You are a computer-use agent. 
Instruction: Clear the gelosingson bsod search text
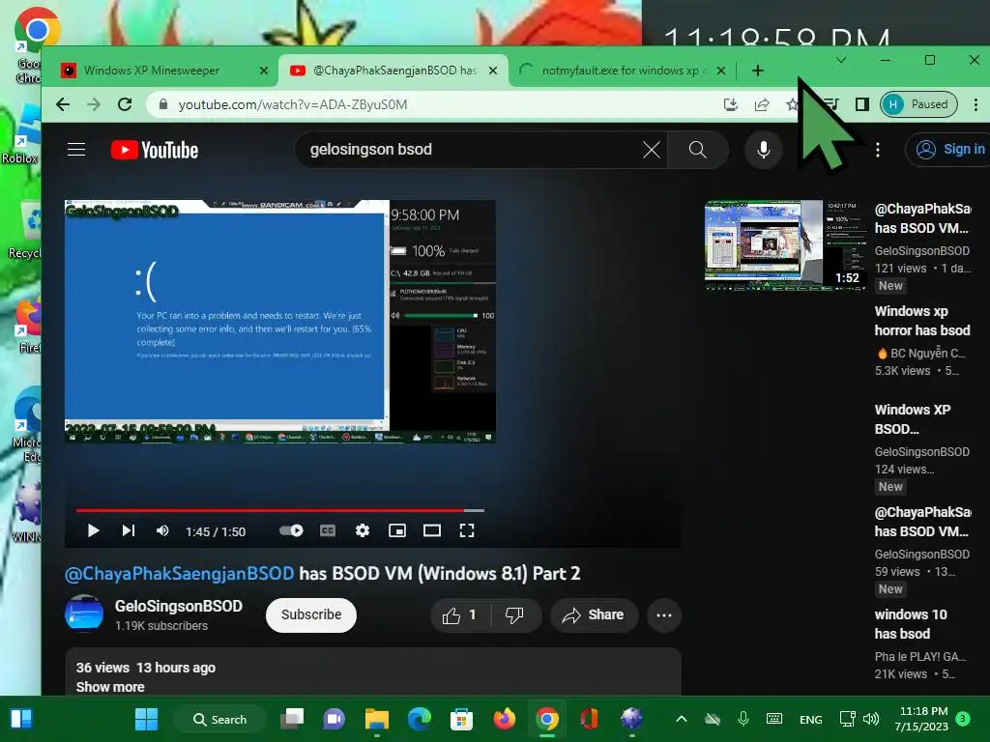(x=651, y=150)
